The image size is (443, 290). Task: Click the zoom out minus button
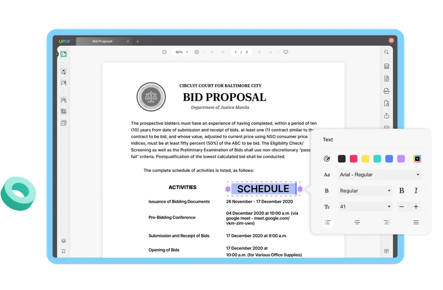[164, 52]
